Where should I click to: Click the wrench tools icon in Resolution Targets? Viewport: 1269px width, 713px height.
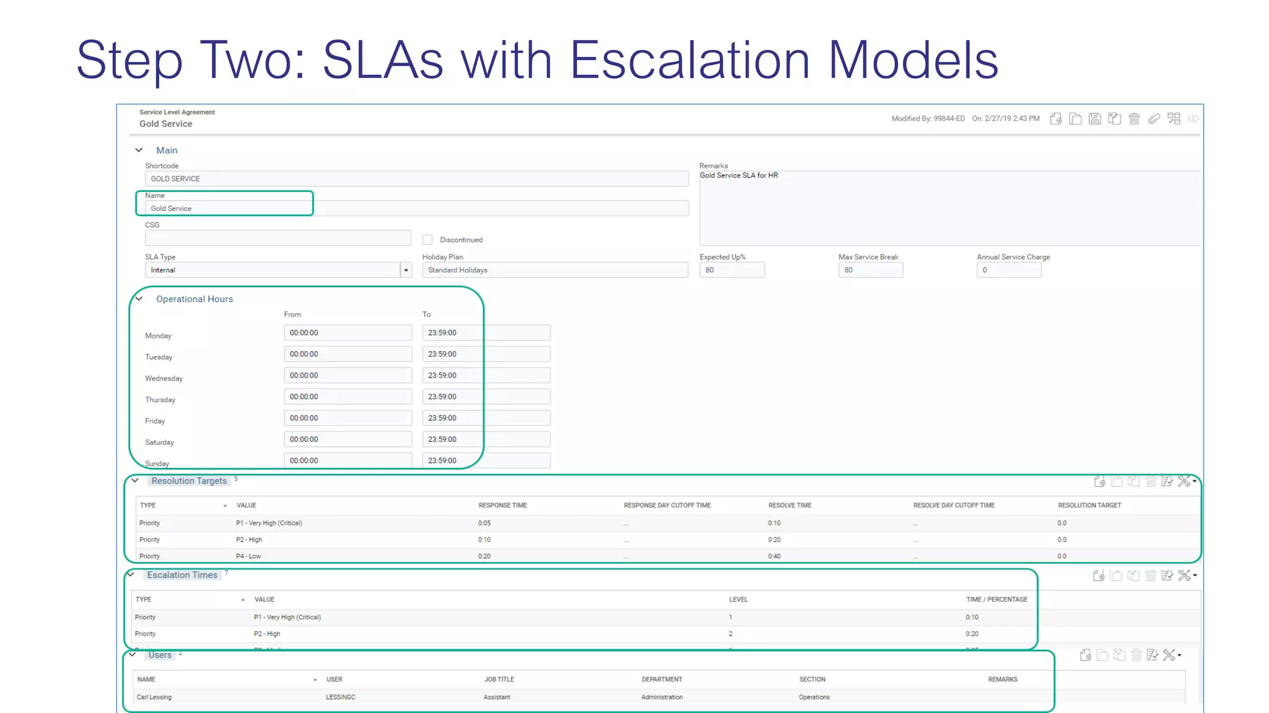click(1185, 482)
